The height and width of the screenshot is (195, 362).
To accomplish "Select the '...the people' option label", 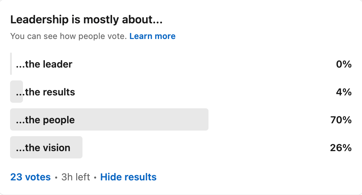I will [45, 120].
